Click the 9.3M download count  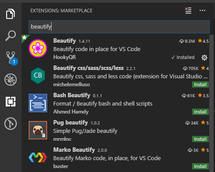(x=187, y=41)
